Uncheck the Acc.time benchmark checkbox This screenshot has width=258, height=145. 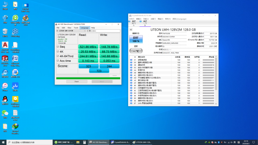[x=58, y=61]
